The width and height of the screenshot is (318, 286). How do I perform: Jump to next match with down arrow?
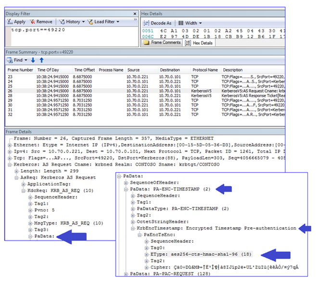pyautogui.click(x=33, y=60)
